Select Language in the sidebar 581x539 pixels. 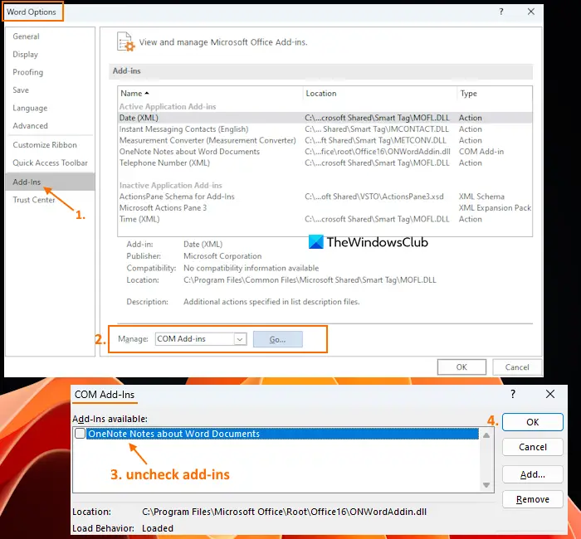coord(30,108)
